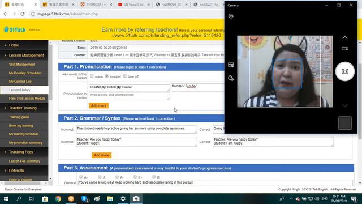Open File Explorer from taskbar
This screenshot has width=362, height=204.
[x=110, y=199]
